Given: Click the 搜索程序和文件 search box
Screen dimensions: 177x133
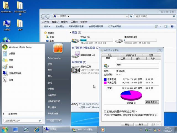Looking at the screenshot, I should tap(22, 121).
